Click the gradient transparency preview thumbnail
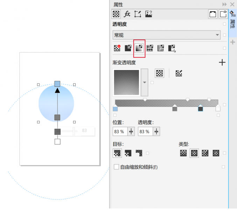Image resolution: width=237 pixels, height=210 pixels. (x=126, y=82)
